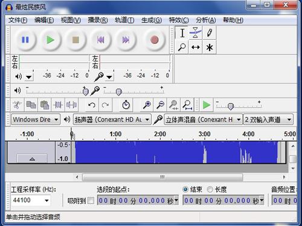Open the 生成(G) menu

pyautogui.click(x=152, y=20)
